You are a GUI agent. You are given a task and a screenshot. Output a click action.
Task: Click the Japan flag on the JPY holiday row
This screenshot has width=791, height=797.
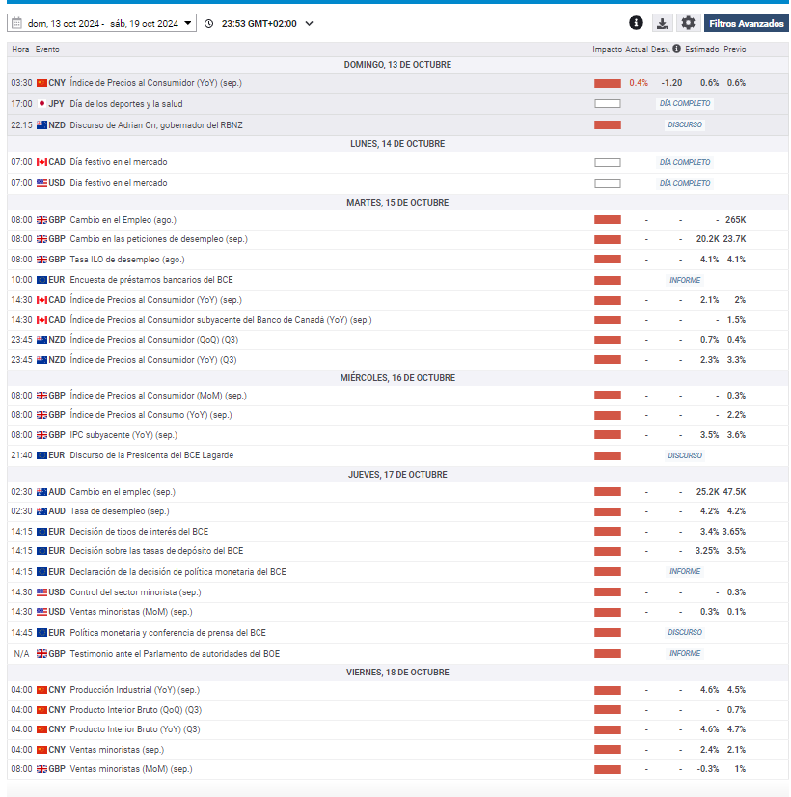tap(41, 104)
